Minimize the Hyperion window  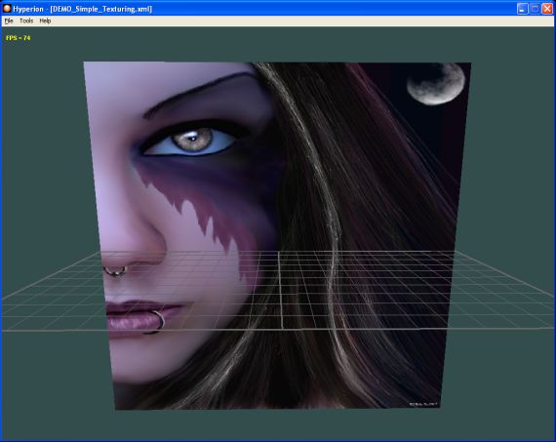click(x=522, y=9)
